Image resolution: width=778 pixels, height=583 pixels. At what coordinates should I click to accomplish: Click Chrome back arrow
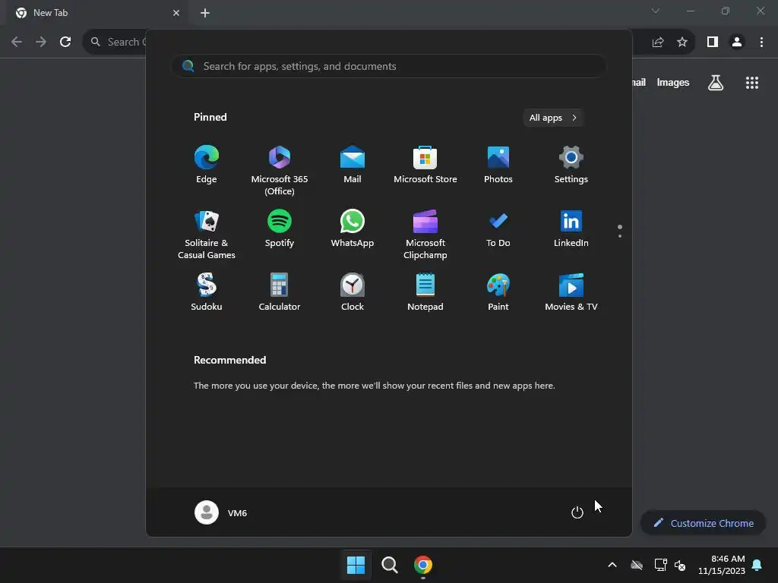click(17, 43)
